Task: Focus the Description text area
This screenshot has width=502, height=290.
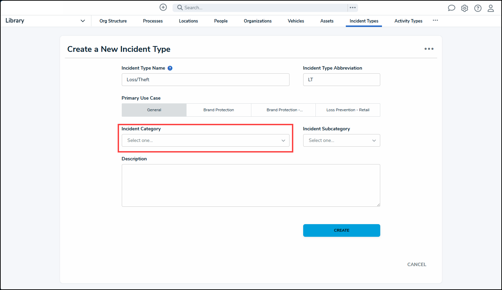Action: tap(251, 185)
